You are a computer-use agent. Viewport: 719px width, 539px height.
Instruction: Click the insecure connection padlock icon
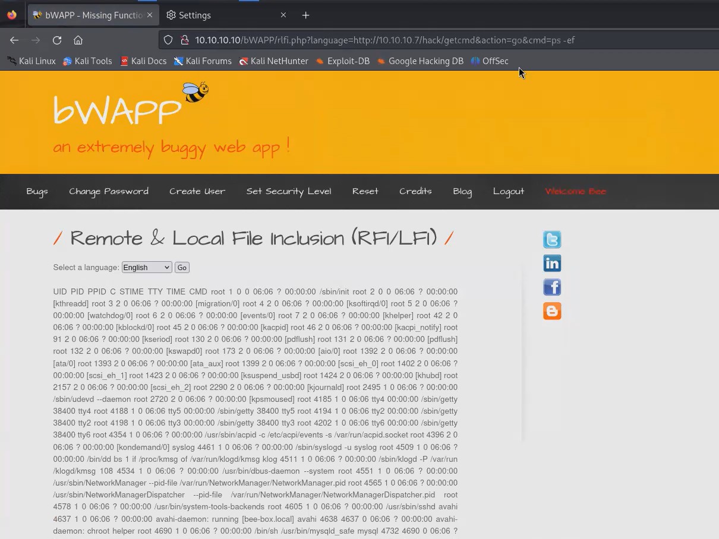pos(184,40)
